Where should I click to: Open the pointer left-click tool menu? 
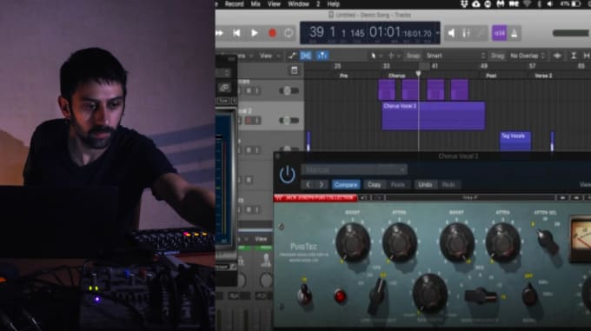375,56
